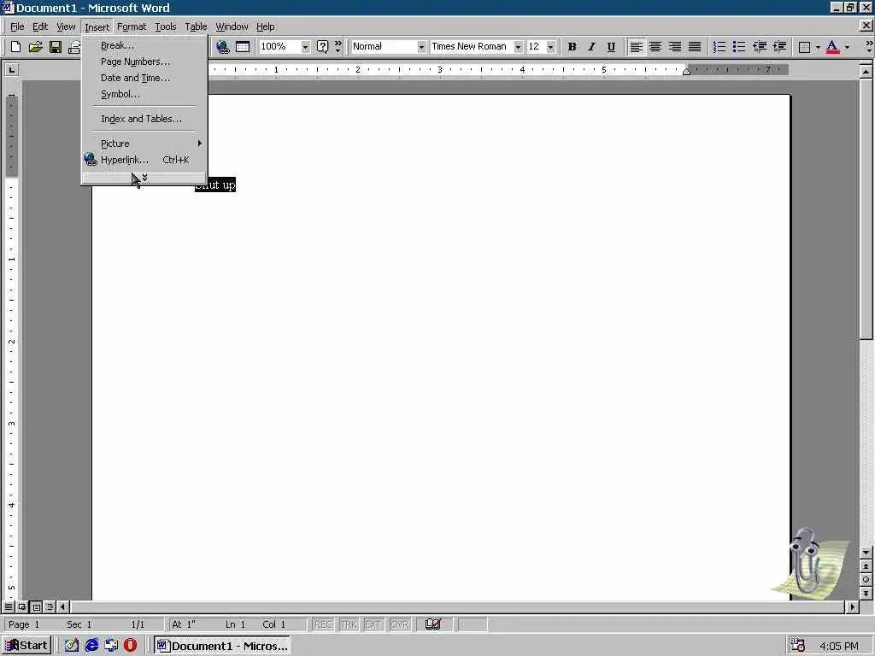Choose Date and Time menu item
This screenshot has height=656, width=875.
click(144, 78)
